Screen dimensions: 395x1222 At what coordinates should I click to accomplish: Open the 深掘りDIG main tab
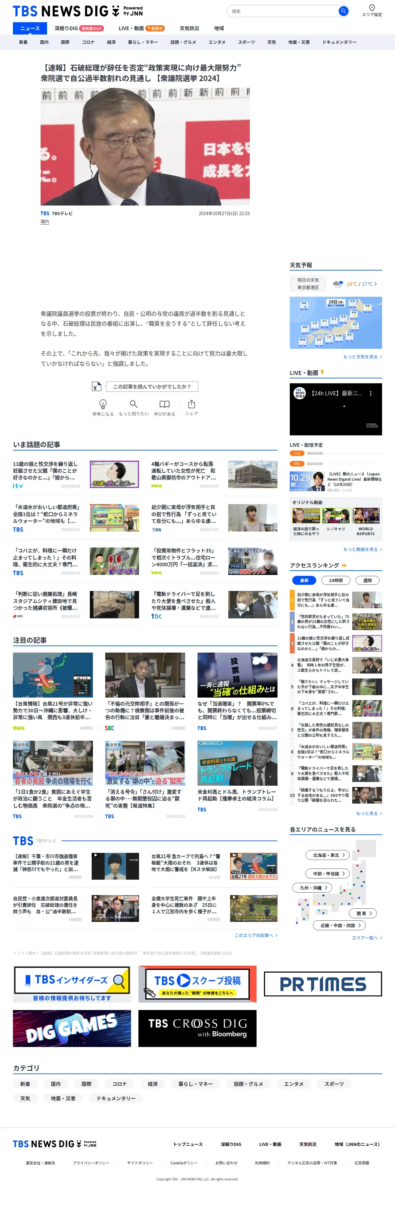coord(79,28)
